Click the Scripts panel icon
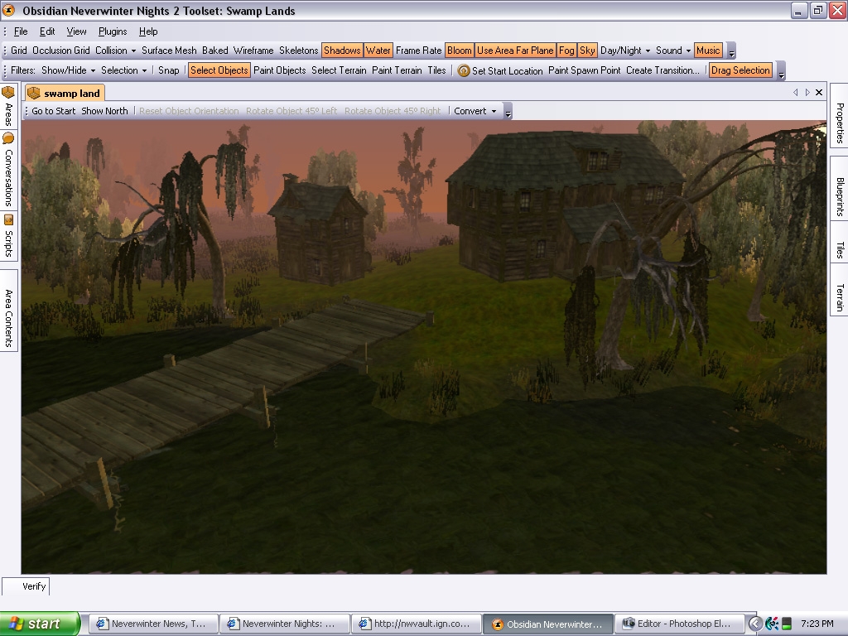Viewport: 848px width, 636px height. pyautogui.click(x=8, y=219)
